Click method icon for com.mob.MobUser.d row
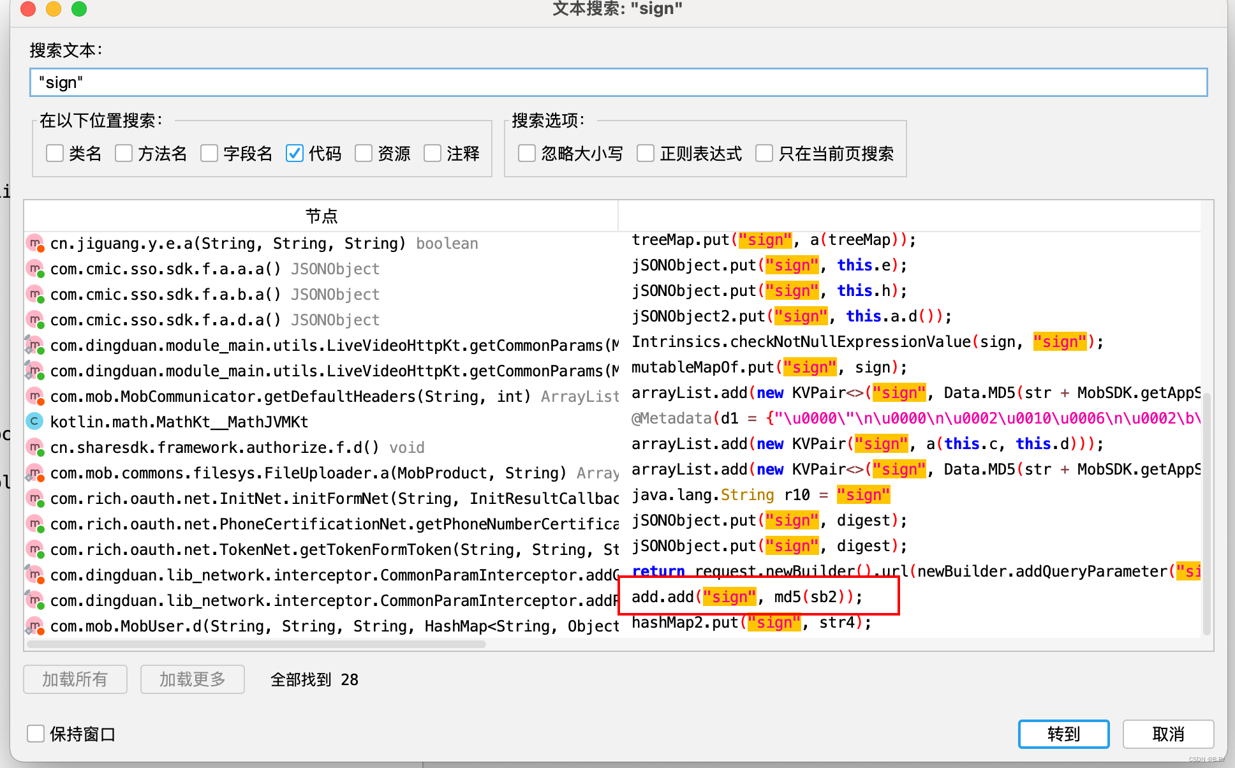This screenshot has height=768, width=1235. tap(35, 626)
